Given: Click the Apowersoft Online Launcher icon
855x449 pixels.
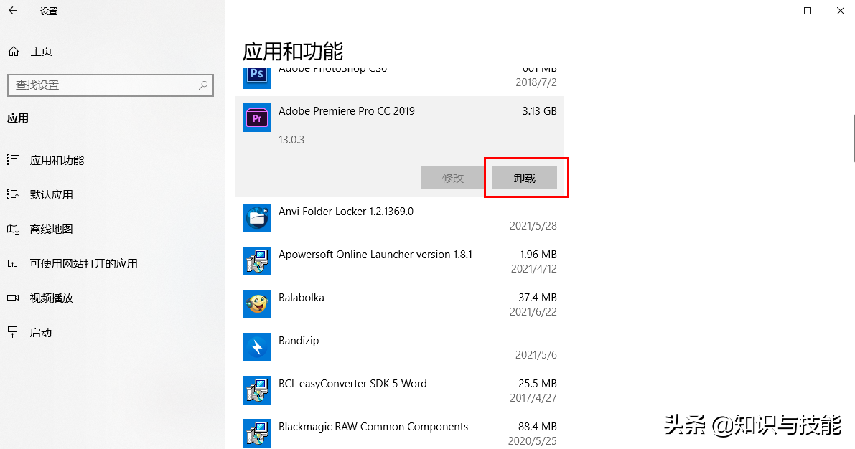Looking at the screenshot, I should tap(257, 261).
